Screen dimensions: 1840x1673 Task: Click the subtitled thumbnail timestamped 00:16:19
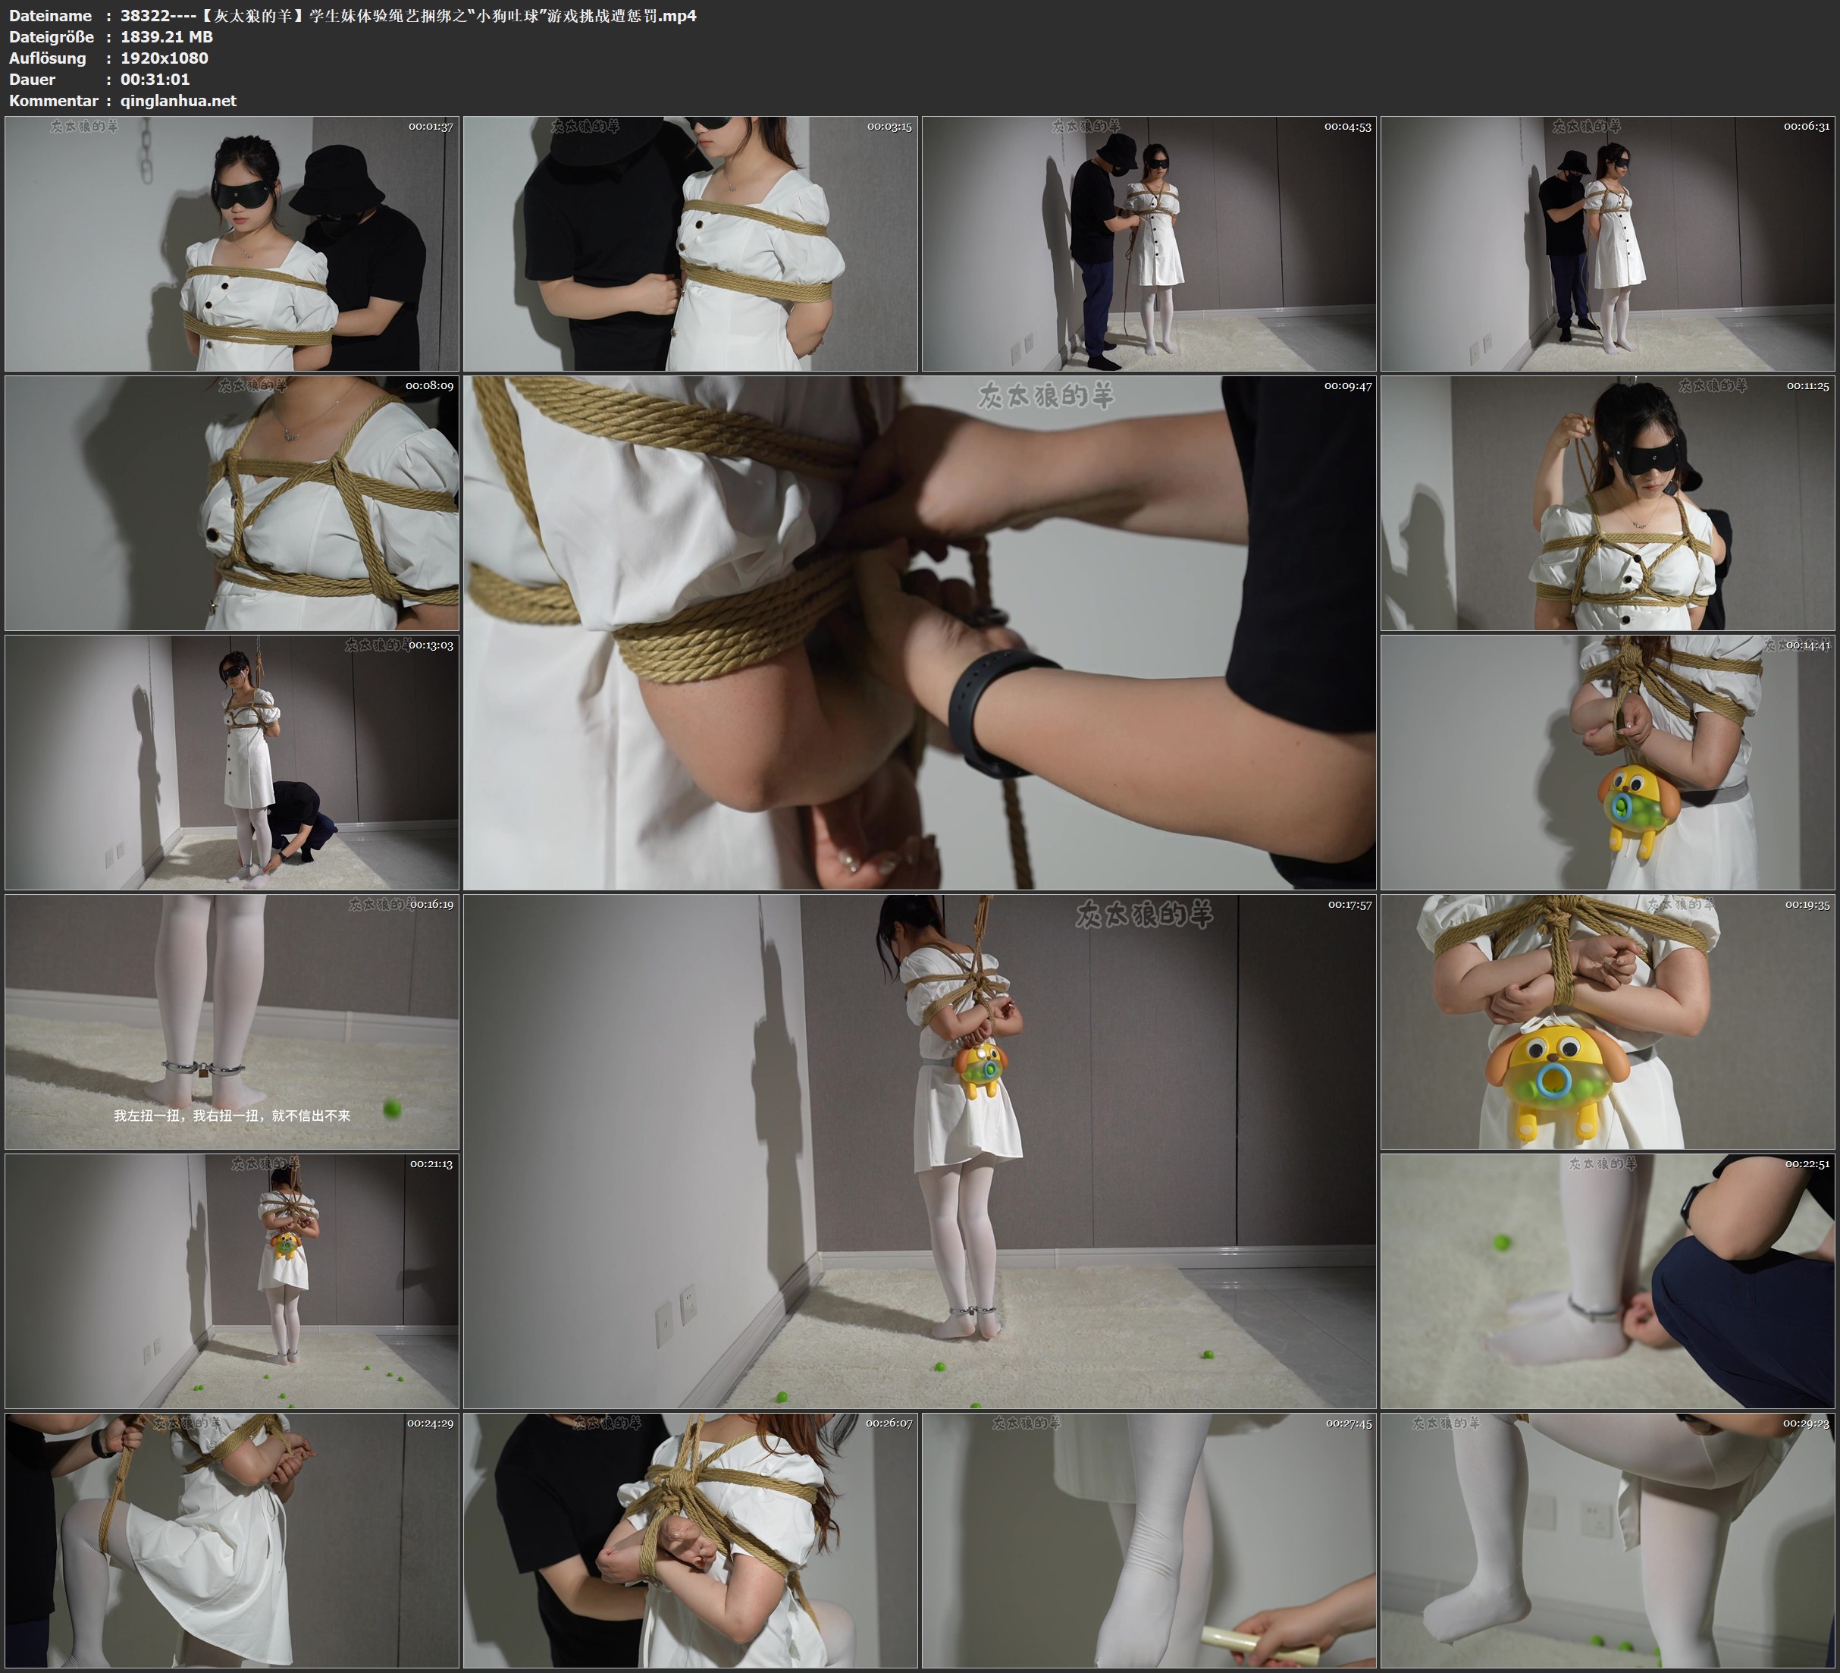pyautogui.click(x=232, y=1022)
